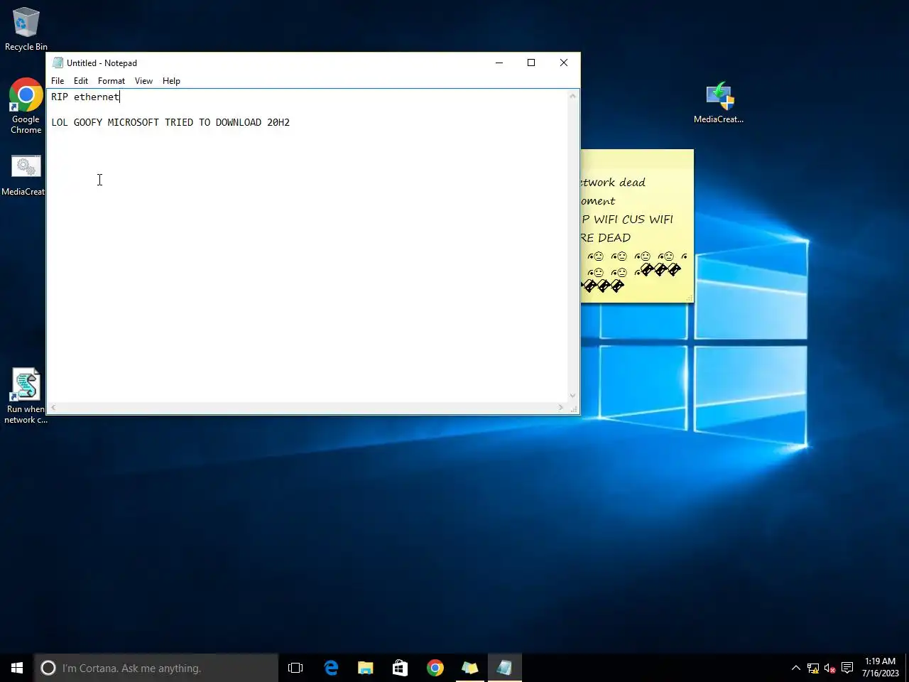Select the MediaCreat... icon on right desktop
Image resolution: width=909 pixels, height=682 pixels.
(x=719, y=103)
